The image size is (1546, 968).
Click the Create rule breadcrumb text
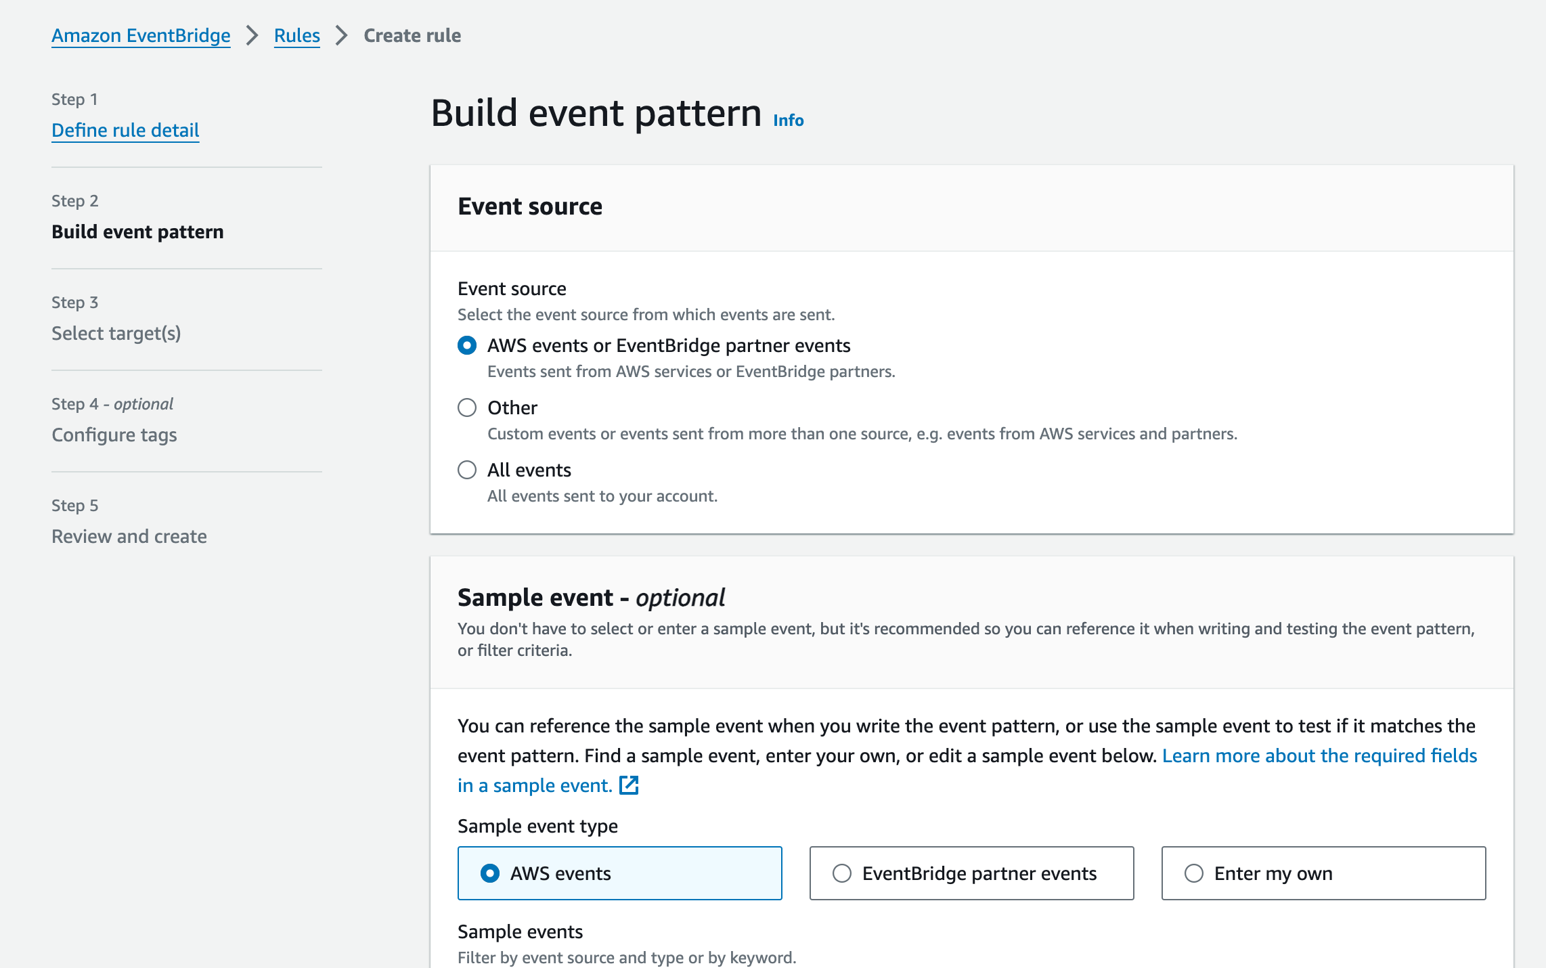(x=412, y=35)
